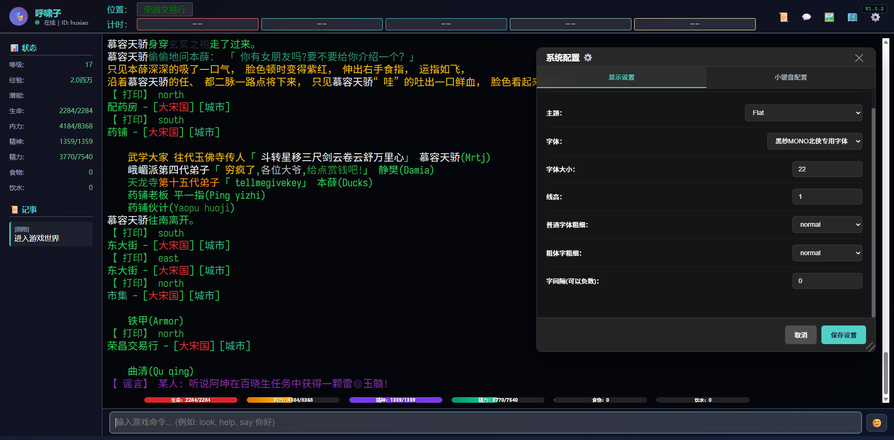
Task: Open the picture gallery icon
Action: pyautogui.click(x=829, y=17)
